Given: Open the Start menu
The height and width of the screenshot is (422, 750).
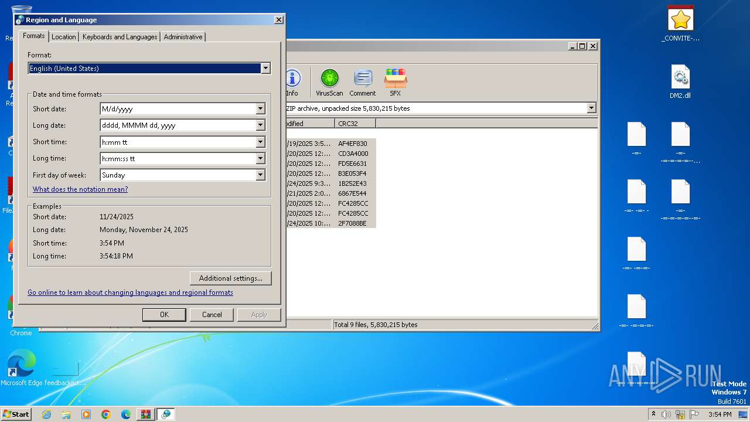Looking at the screenshot, I should pyautogui.click(x=16, y=414).
